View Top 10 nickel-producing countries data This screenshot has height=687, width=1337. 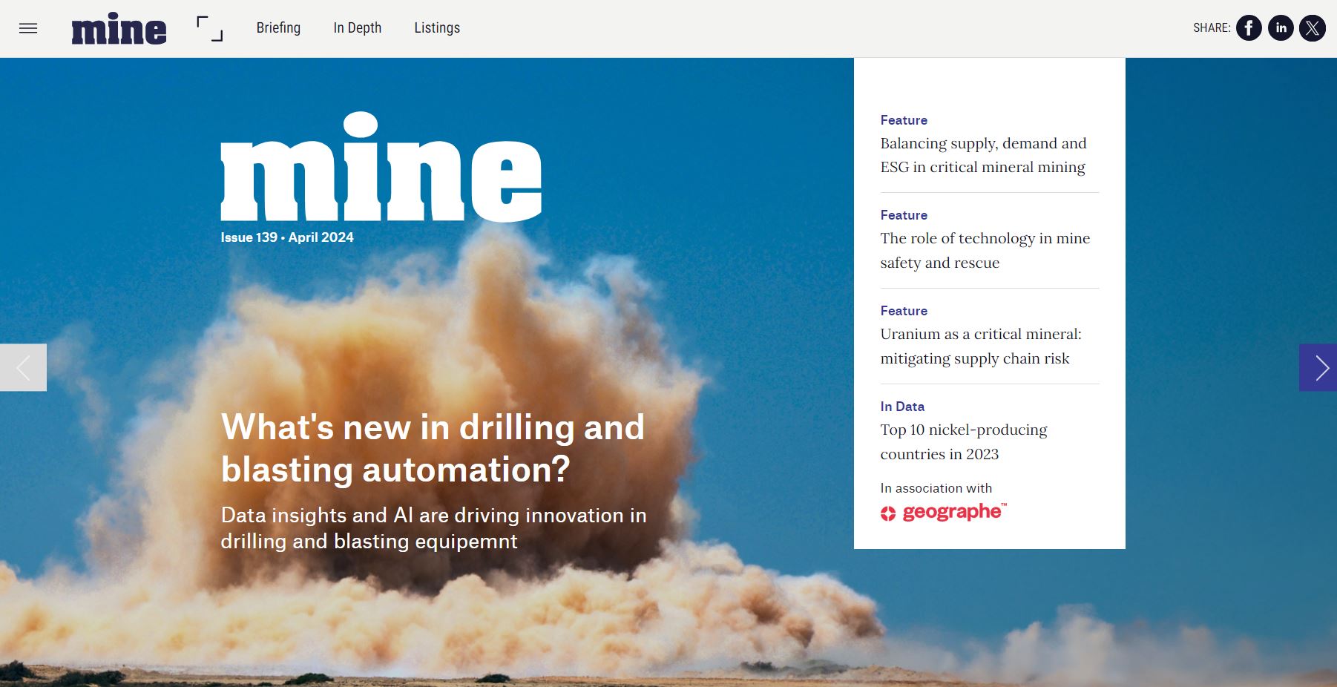click(x=963, y=441)
